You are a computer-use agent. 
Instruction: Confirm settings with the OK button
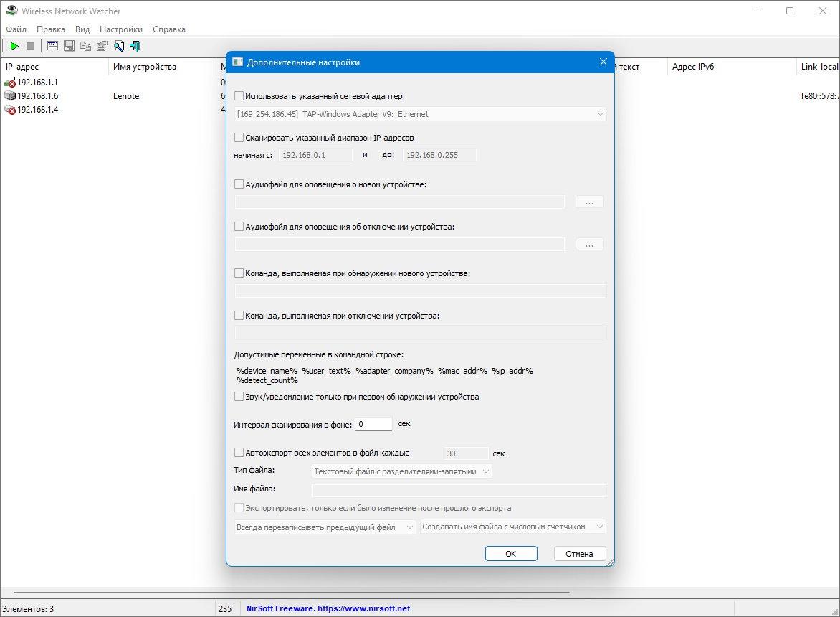click(511, 554)
